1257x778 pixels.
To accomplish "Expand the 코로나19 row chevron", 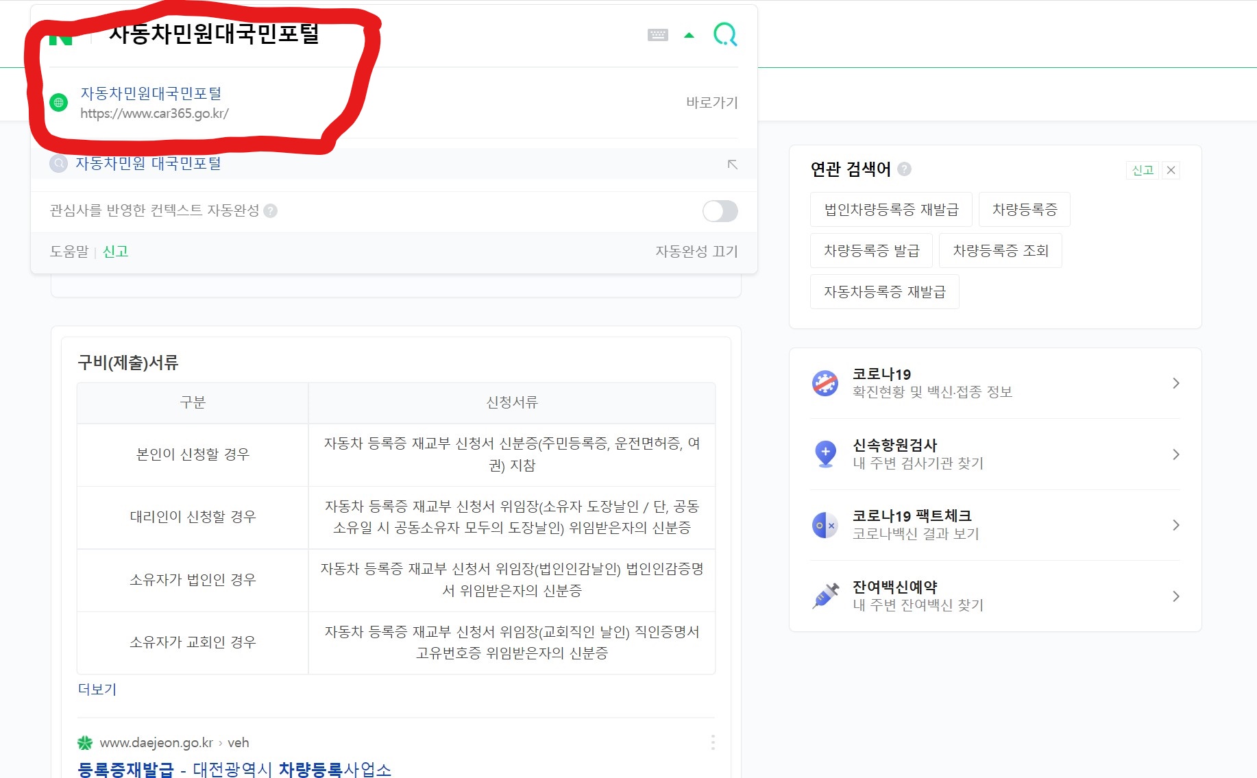I will tap(1176, 383).
